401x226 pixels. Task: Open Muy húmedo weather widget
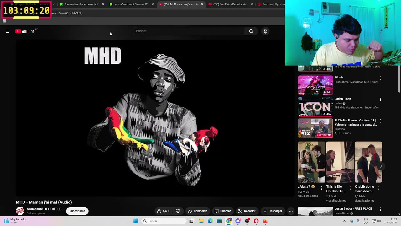15,221
